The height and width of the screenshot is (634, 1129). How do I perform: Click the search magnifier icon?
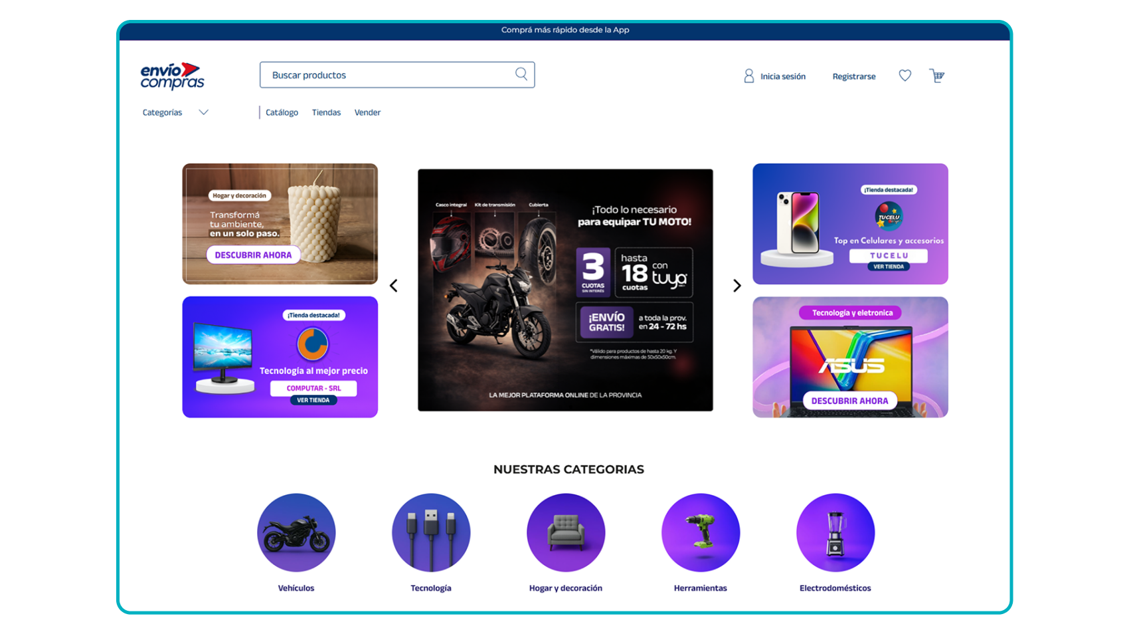[x=521, y=74]
